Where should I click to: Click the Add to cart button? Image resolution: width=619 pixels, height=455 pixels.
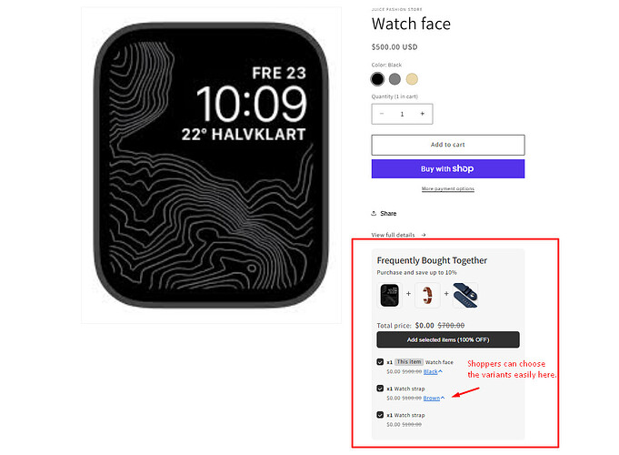point(448,145)
